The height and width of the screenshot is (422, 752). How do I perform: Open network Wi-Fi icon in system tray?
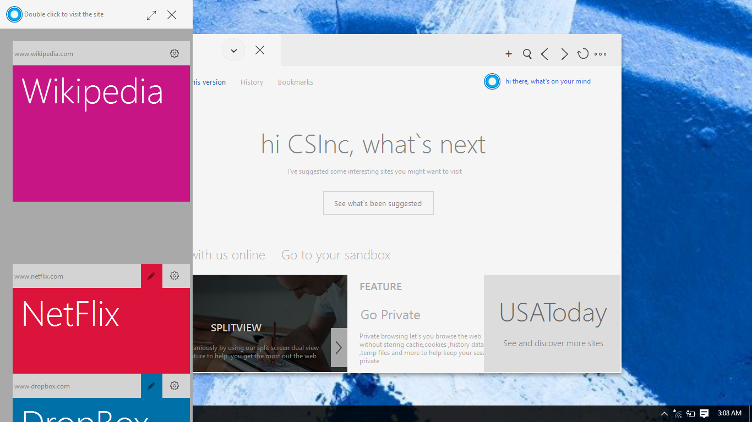coord(678,414)
